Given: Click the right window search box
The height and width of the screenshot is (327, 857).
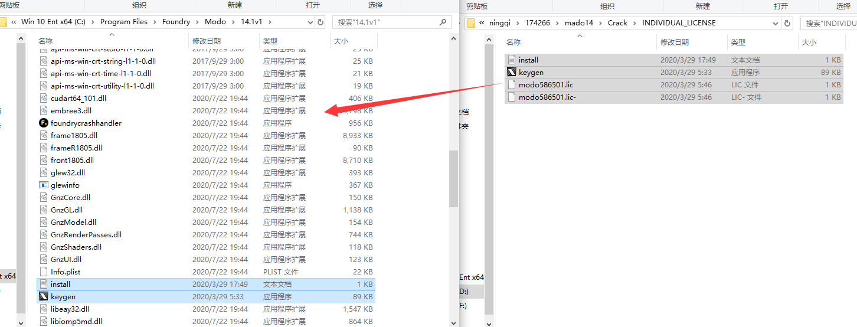Looking at the screenshot, I should pos(829,23).
